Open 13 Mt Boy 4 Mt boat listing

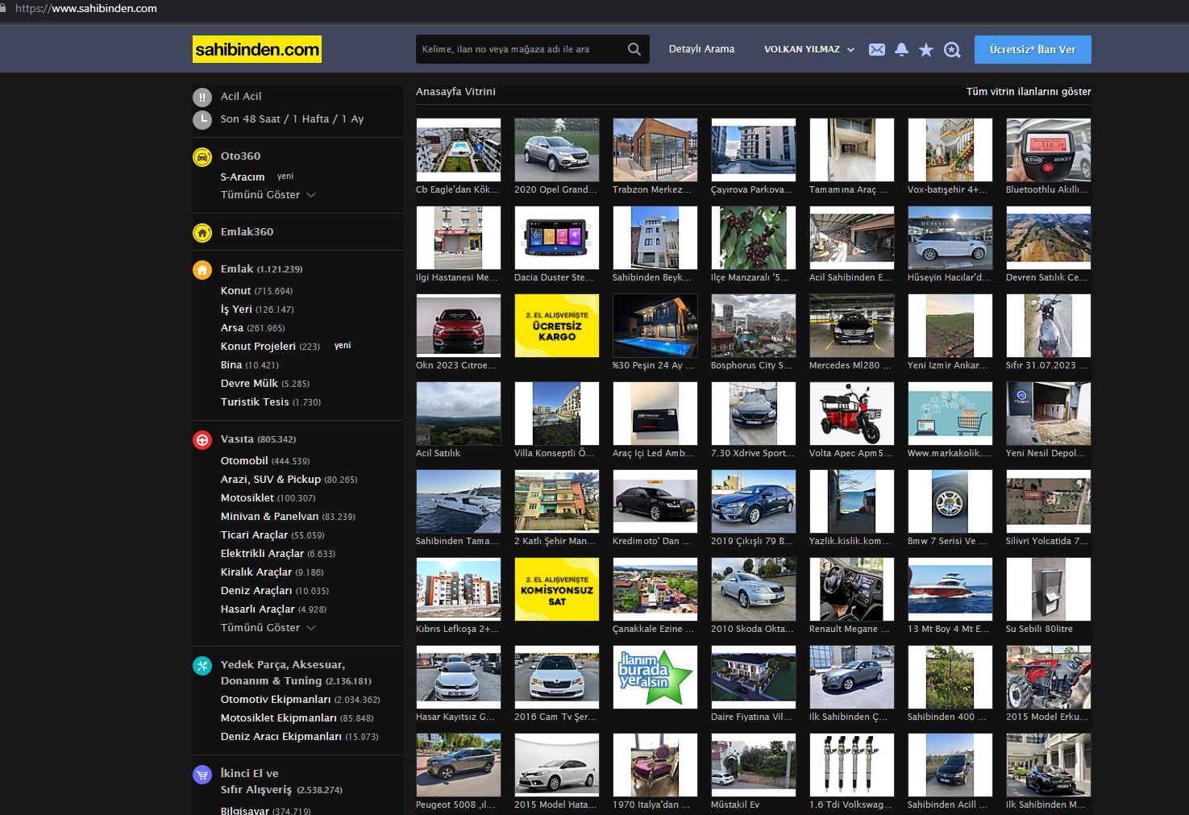950,589
